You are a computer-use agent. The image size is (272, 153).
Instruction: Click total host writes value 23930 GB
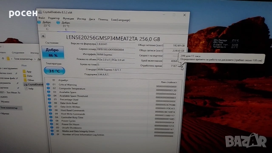174,51
